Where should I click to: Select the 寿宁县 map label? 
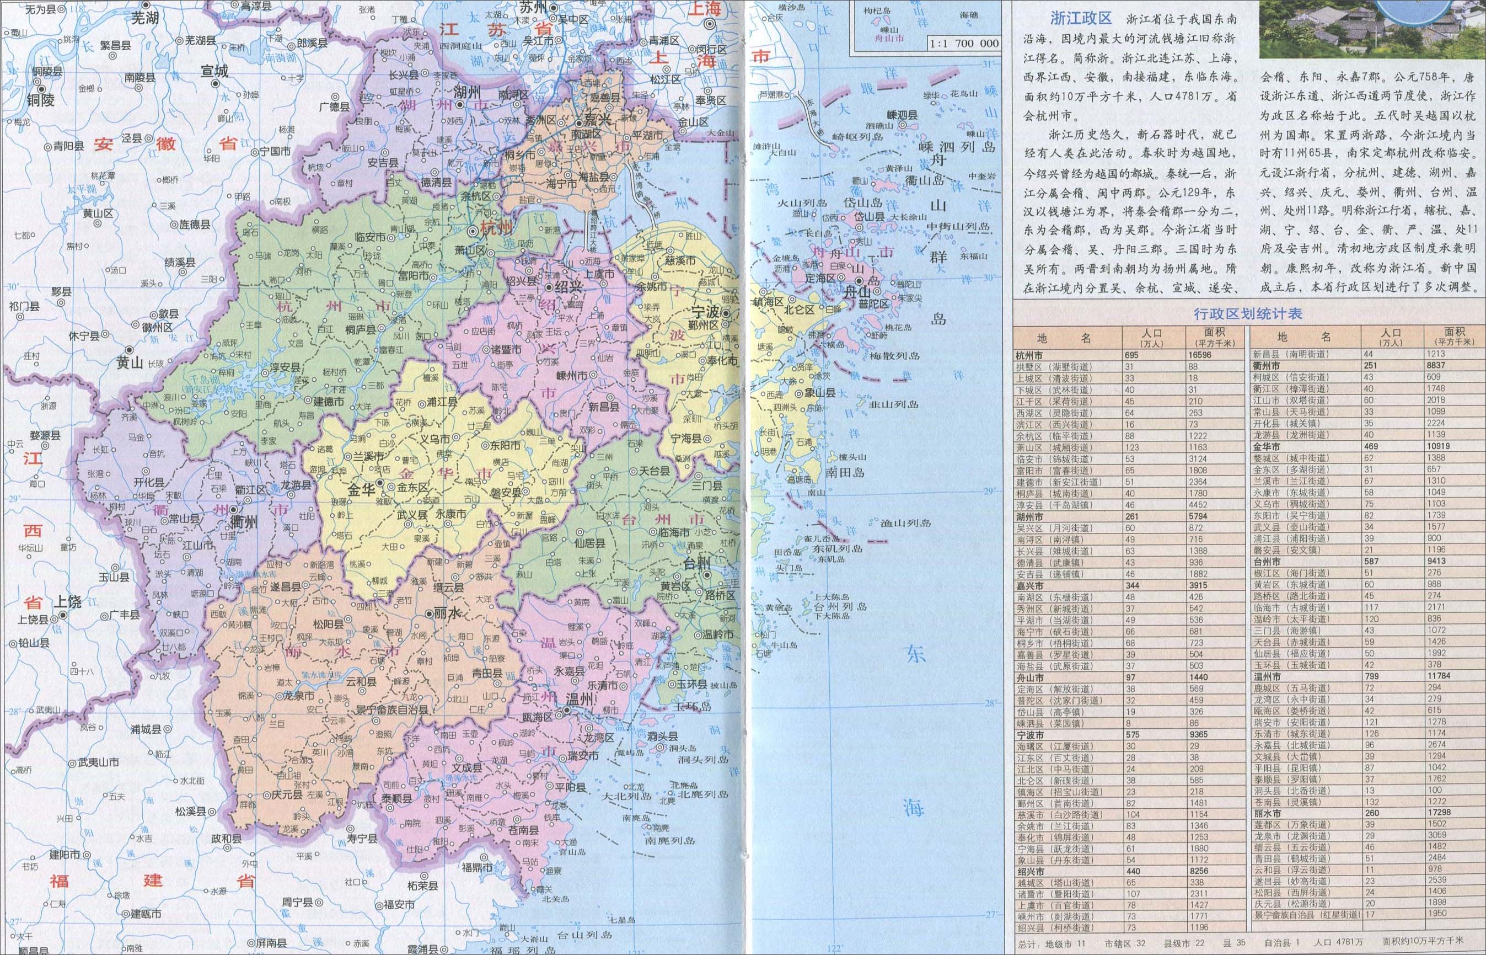point(362,839)
